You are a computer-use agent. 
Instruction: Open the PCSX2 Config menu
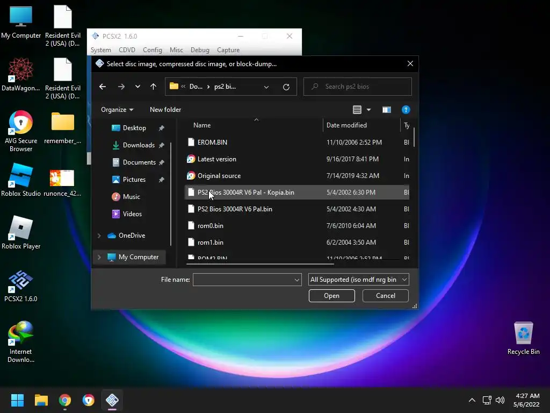pyautogui.click(x=152, y=50)
